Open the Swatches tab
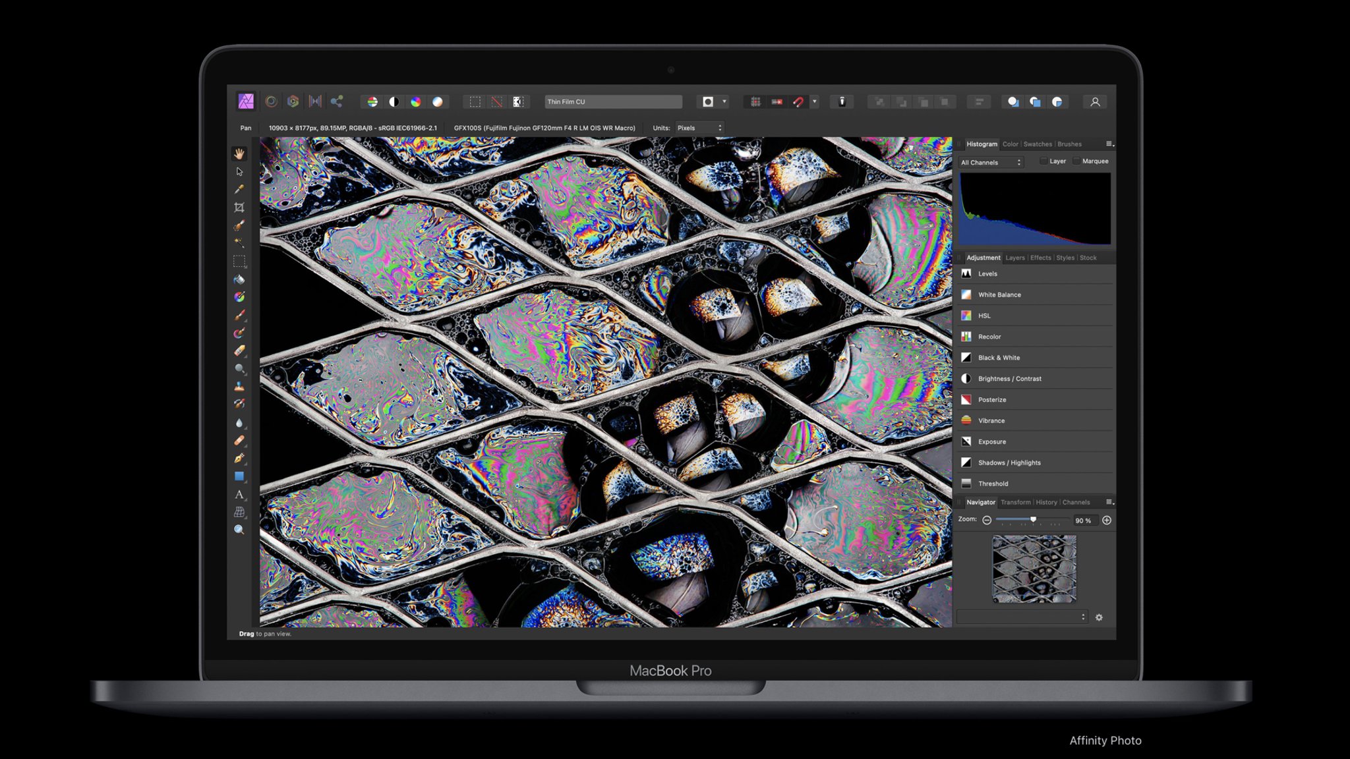 click(1038, 144)
